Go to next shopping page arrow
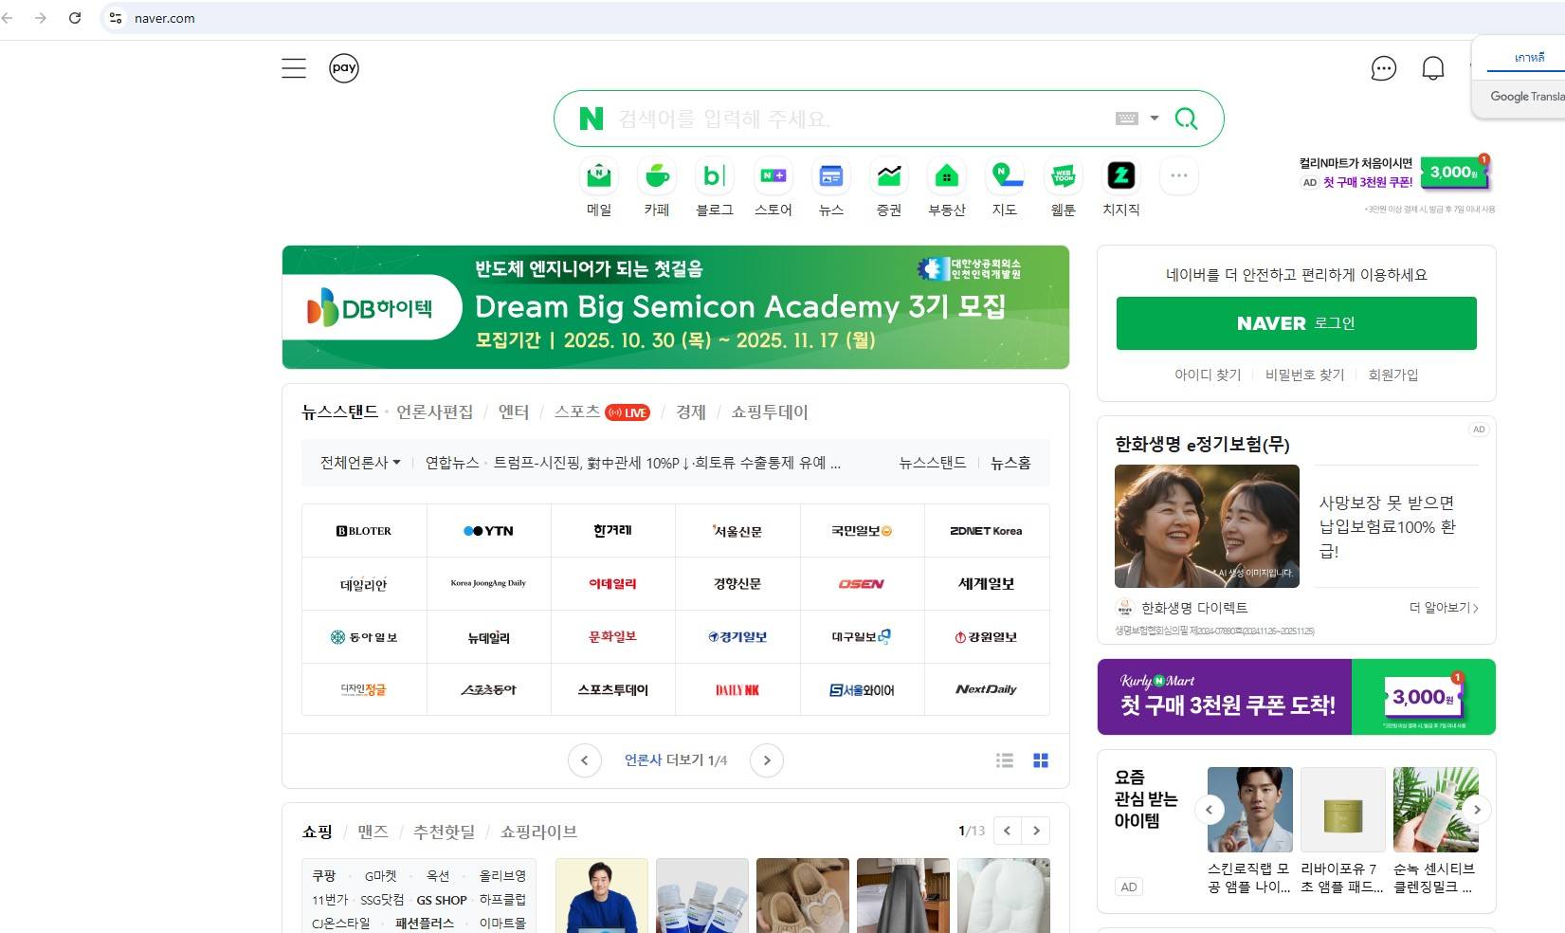The height and width of the screenshot is (933, 1565). click(1037, 831)
